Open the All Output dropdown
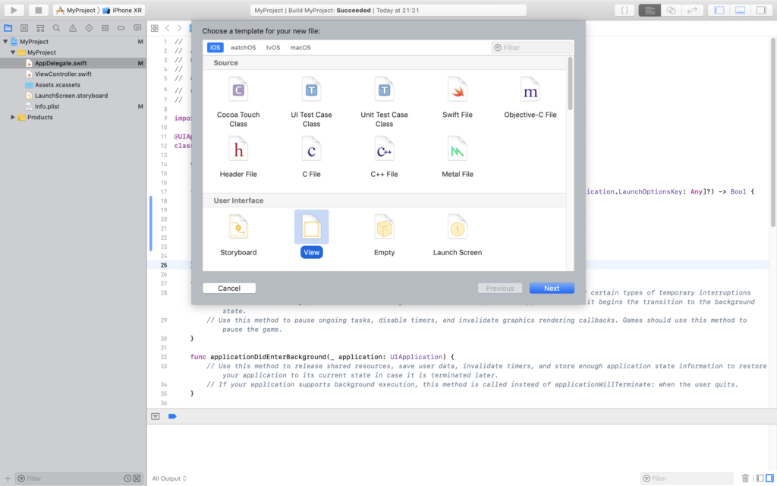 (169, 478)
